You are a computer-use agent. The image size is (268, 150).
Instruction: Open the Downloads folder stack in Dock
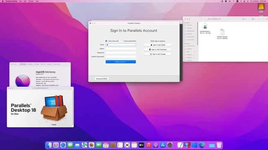pyautogui.click(x=212, y=145)
